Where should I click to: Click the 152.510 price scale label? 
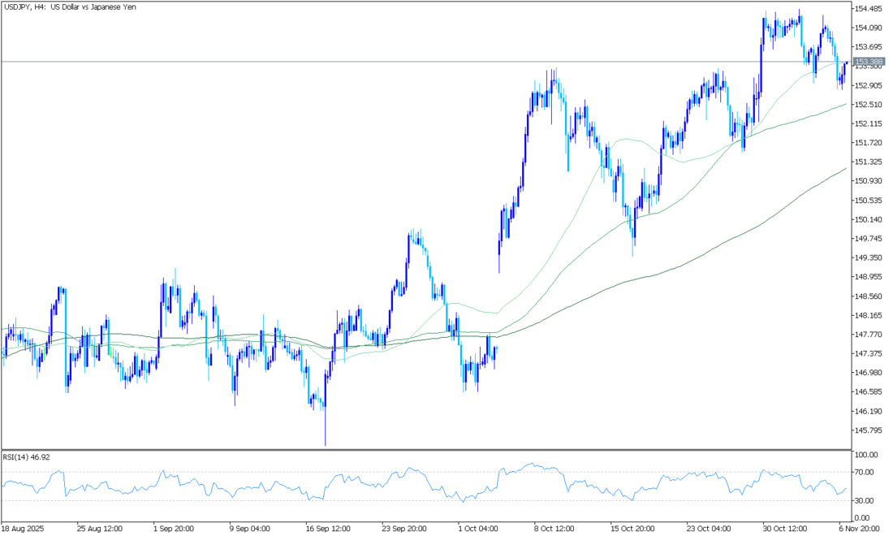(x=869, y=105)
